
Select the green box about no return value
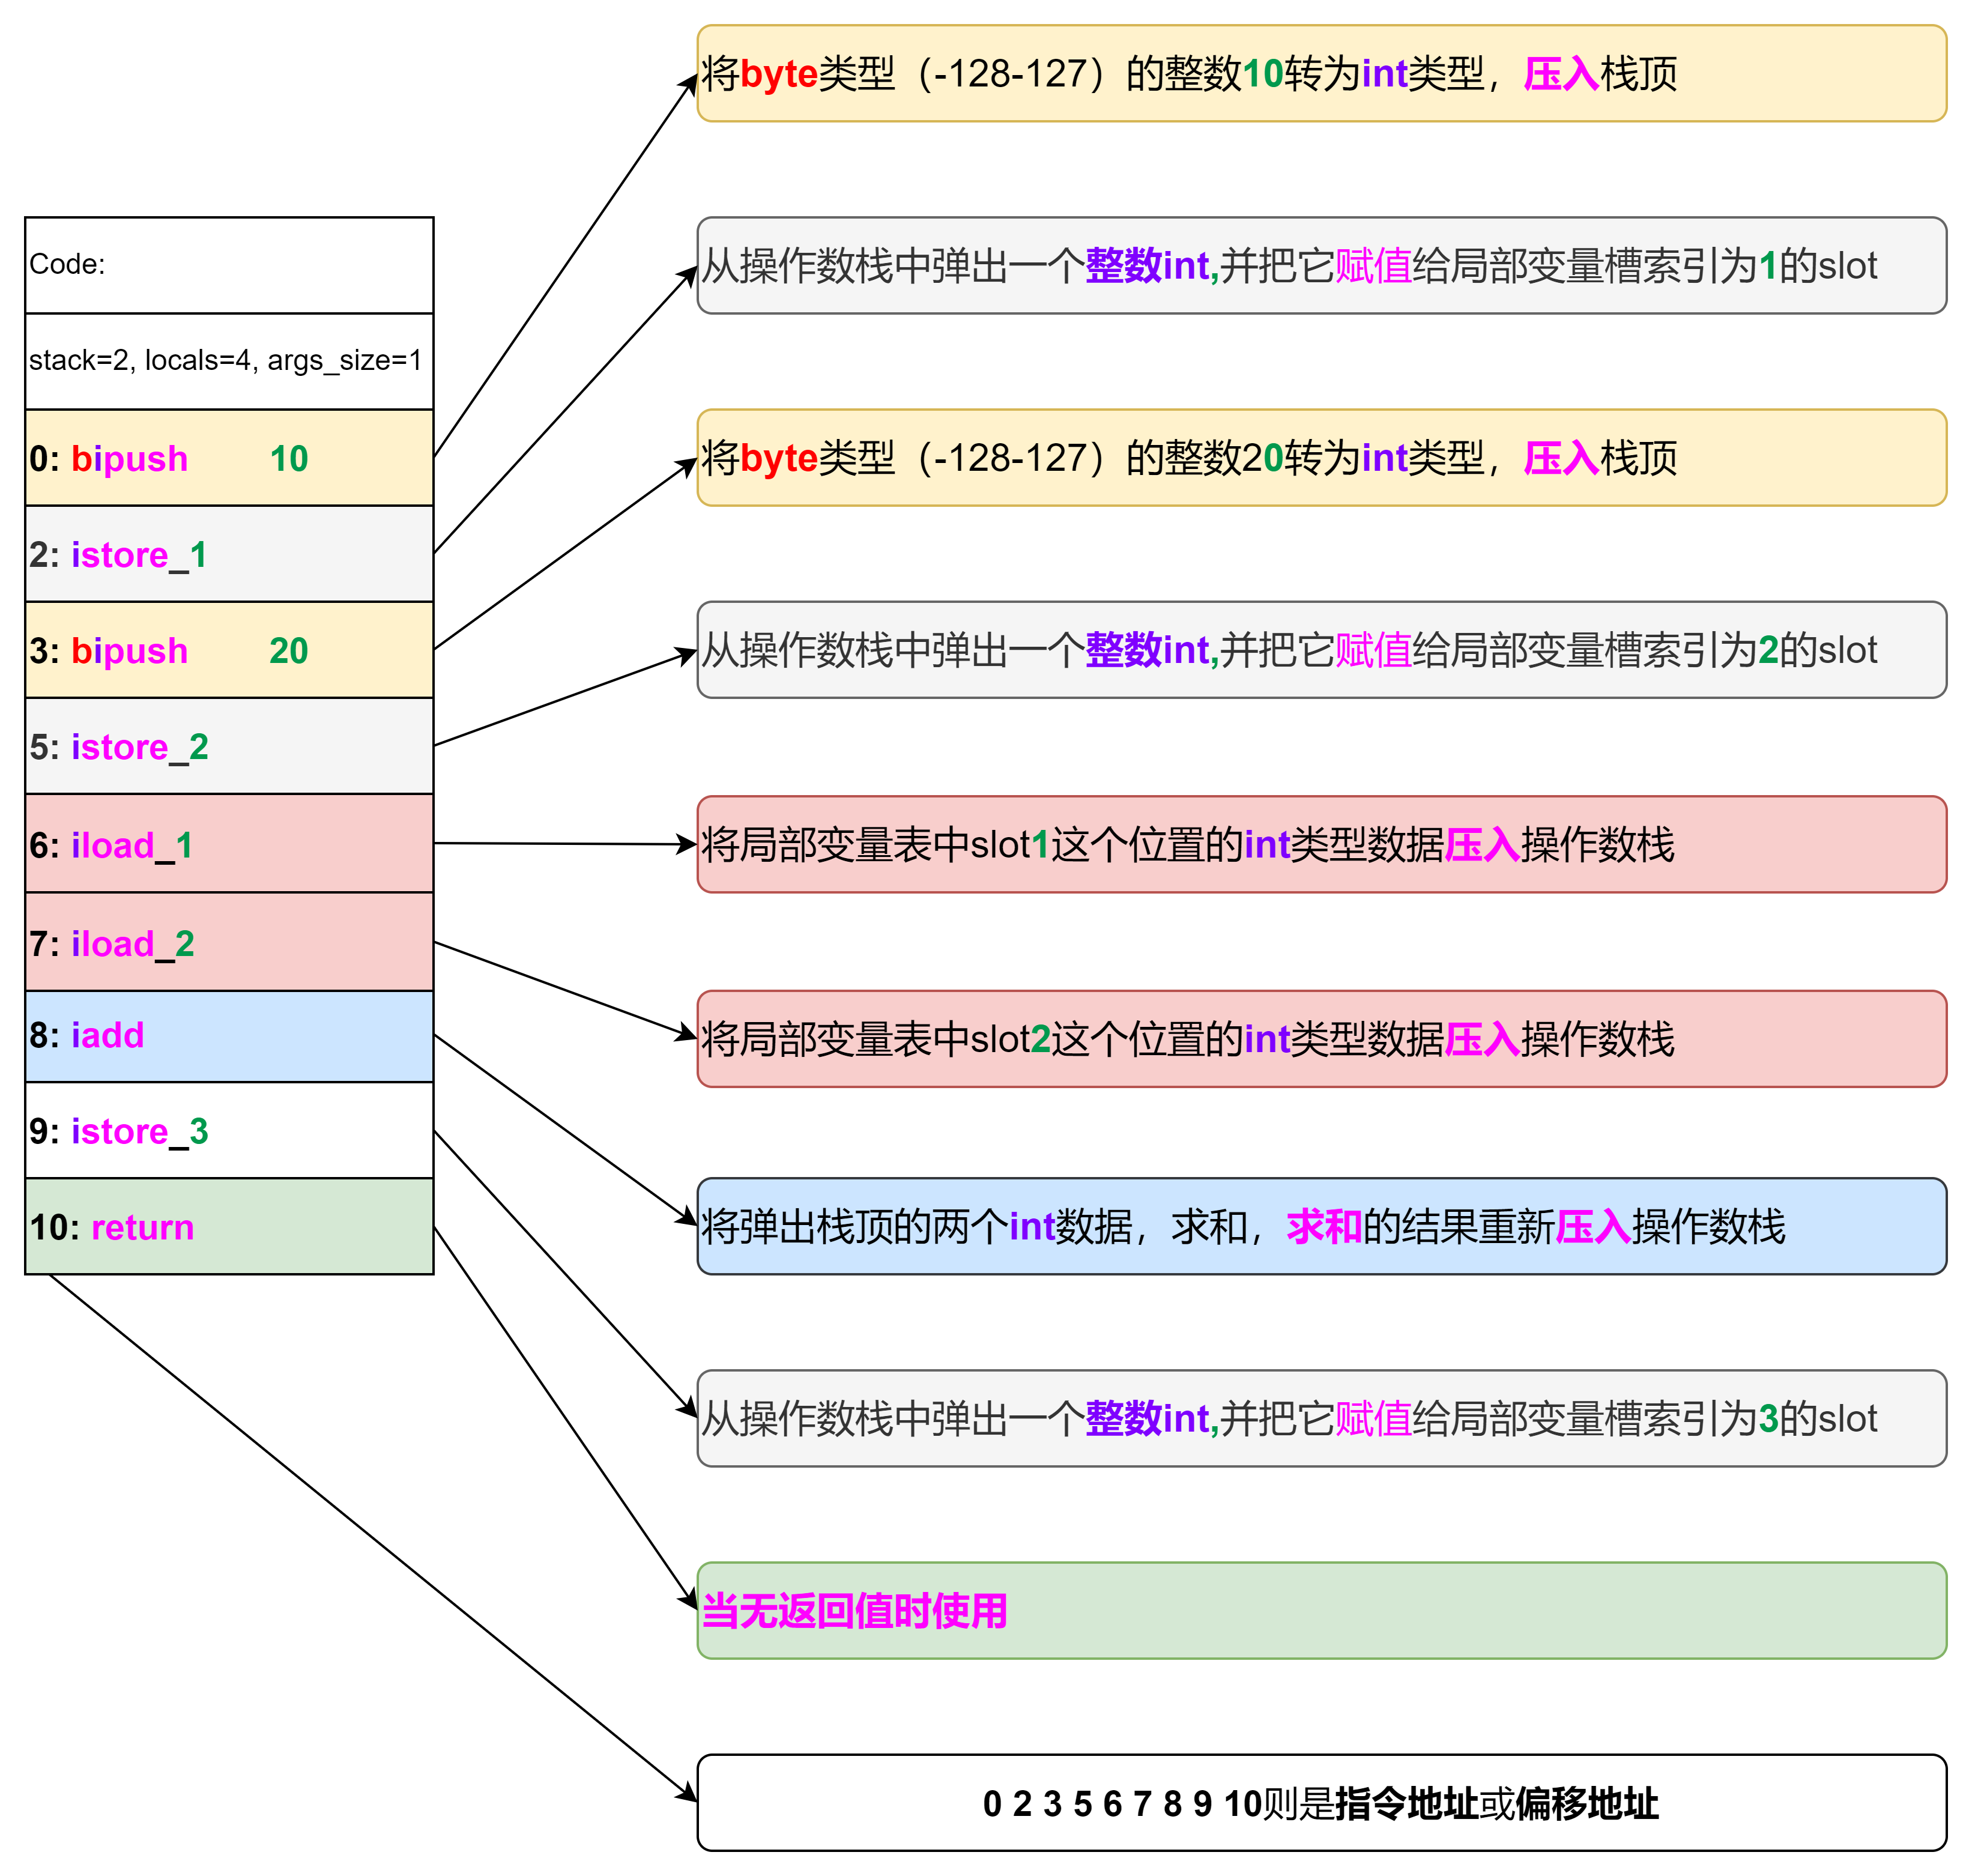1321,1611
